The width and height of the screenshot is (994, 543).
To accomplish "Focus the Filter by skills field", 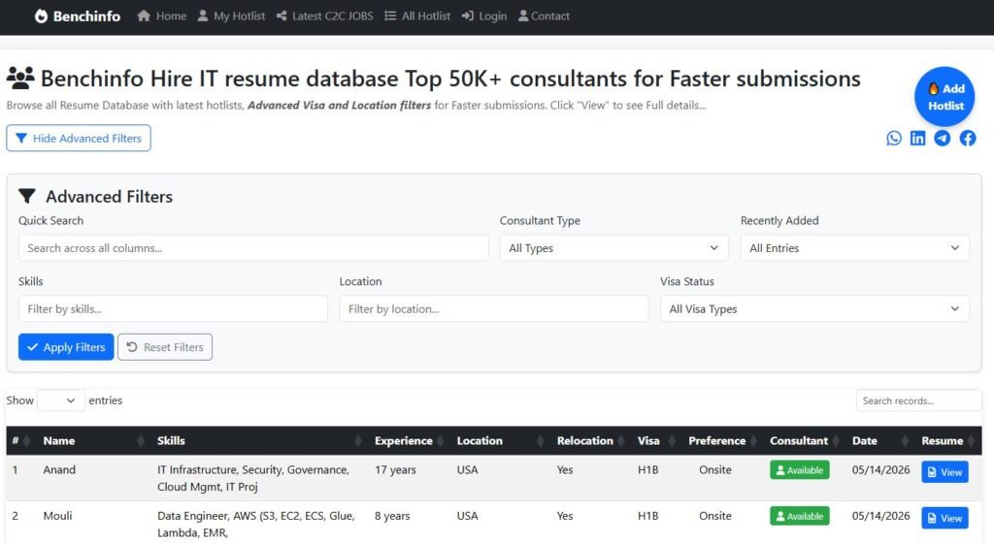I will (173, 309).
